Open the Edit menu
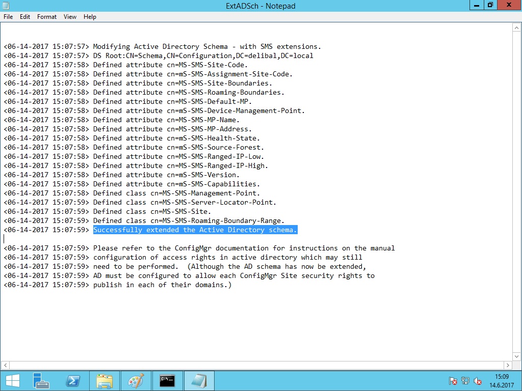Viewport: 522px width, 391px height. (25, 17)
